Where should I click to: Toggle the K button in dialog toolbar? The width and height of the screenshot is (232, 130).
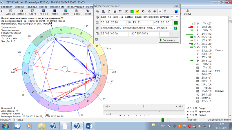click(127, 11)
